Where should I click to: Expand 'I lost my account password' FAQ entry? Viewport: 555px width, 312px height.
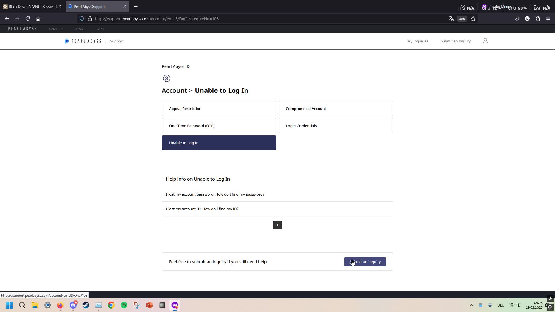pyautogui.click(x=215, y=194)
